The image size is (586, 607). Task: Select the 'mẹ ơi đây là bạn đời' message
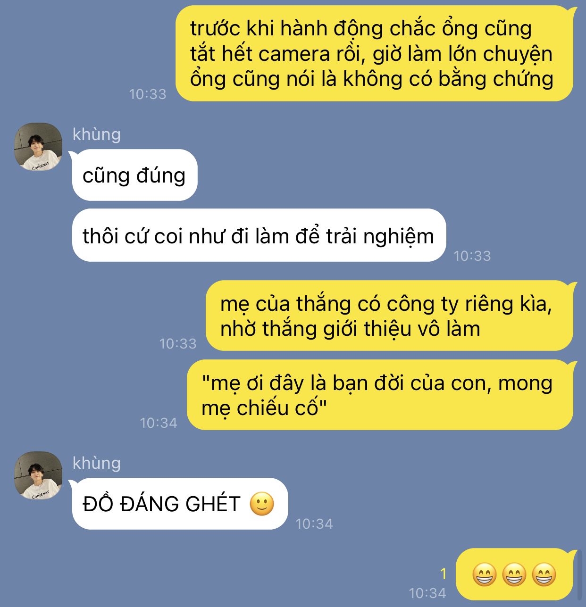[381, 395]
